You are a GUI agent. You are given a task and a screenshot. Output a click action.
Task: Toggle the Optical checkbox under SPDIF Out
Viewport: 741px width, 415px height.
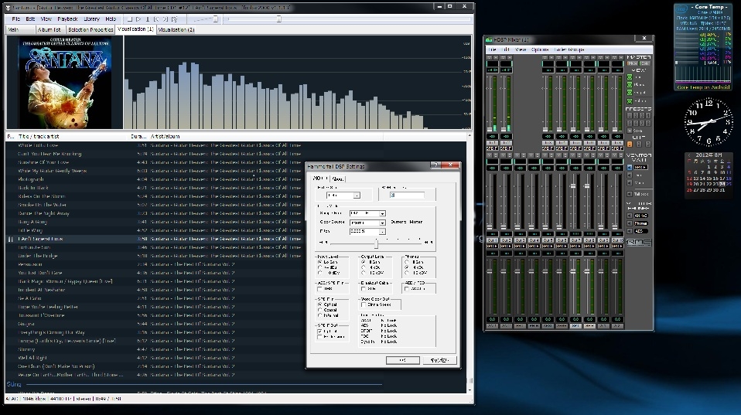321,331
